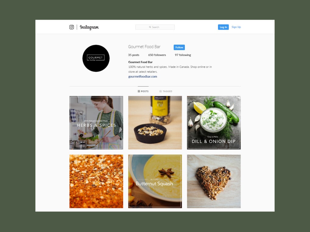This screenshot has height=232, width=310.
Task: Open the heart-shaped spice mix post
Action: (214, 181)
